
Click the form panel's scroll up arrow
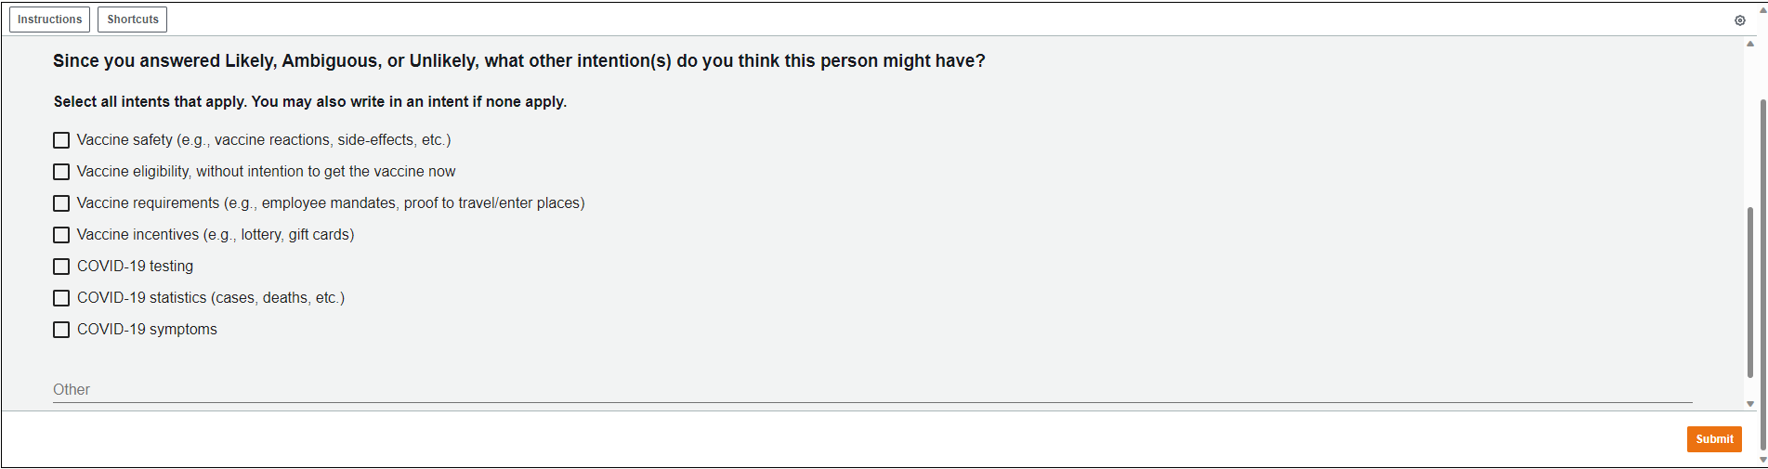(1750, 44)
